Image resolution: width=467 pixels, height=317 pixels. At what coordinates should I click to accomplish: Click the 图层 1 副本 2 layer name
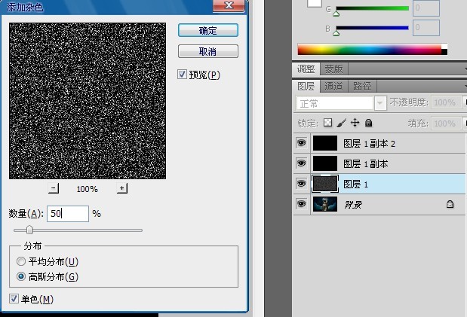point(369,144)
